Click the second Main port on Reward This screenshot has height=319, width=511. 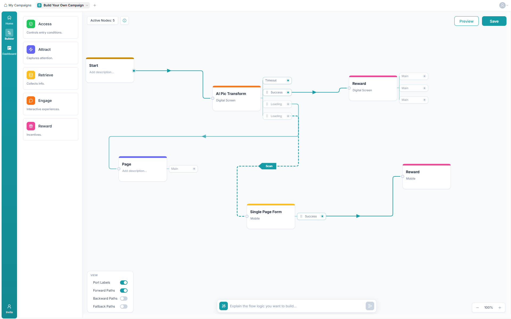pyautogui.click(x=414, y=88)
